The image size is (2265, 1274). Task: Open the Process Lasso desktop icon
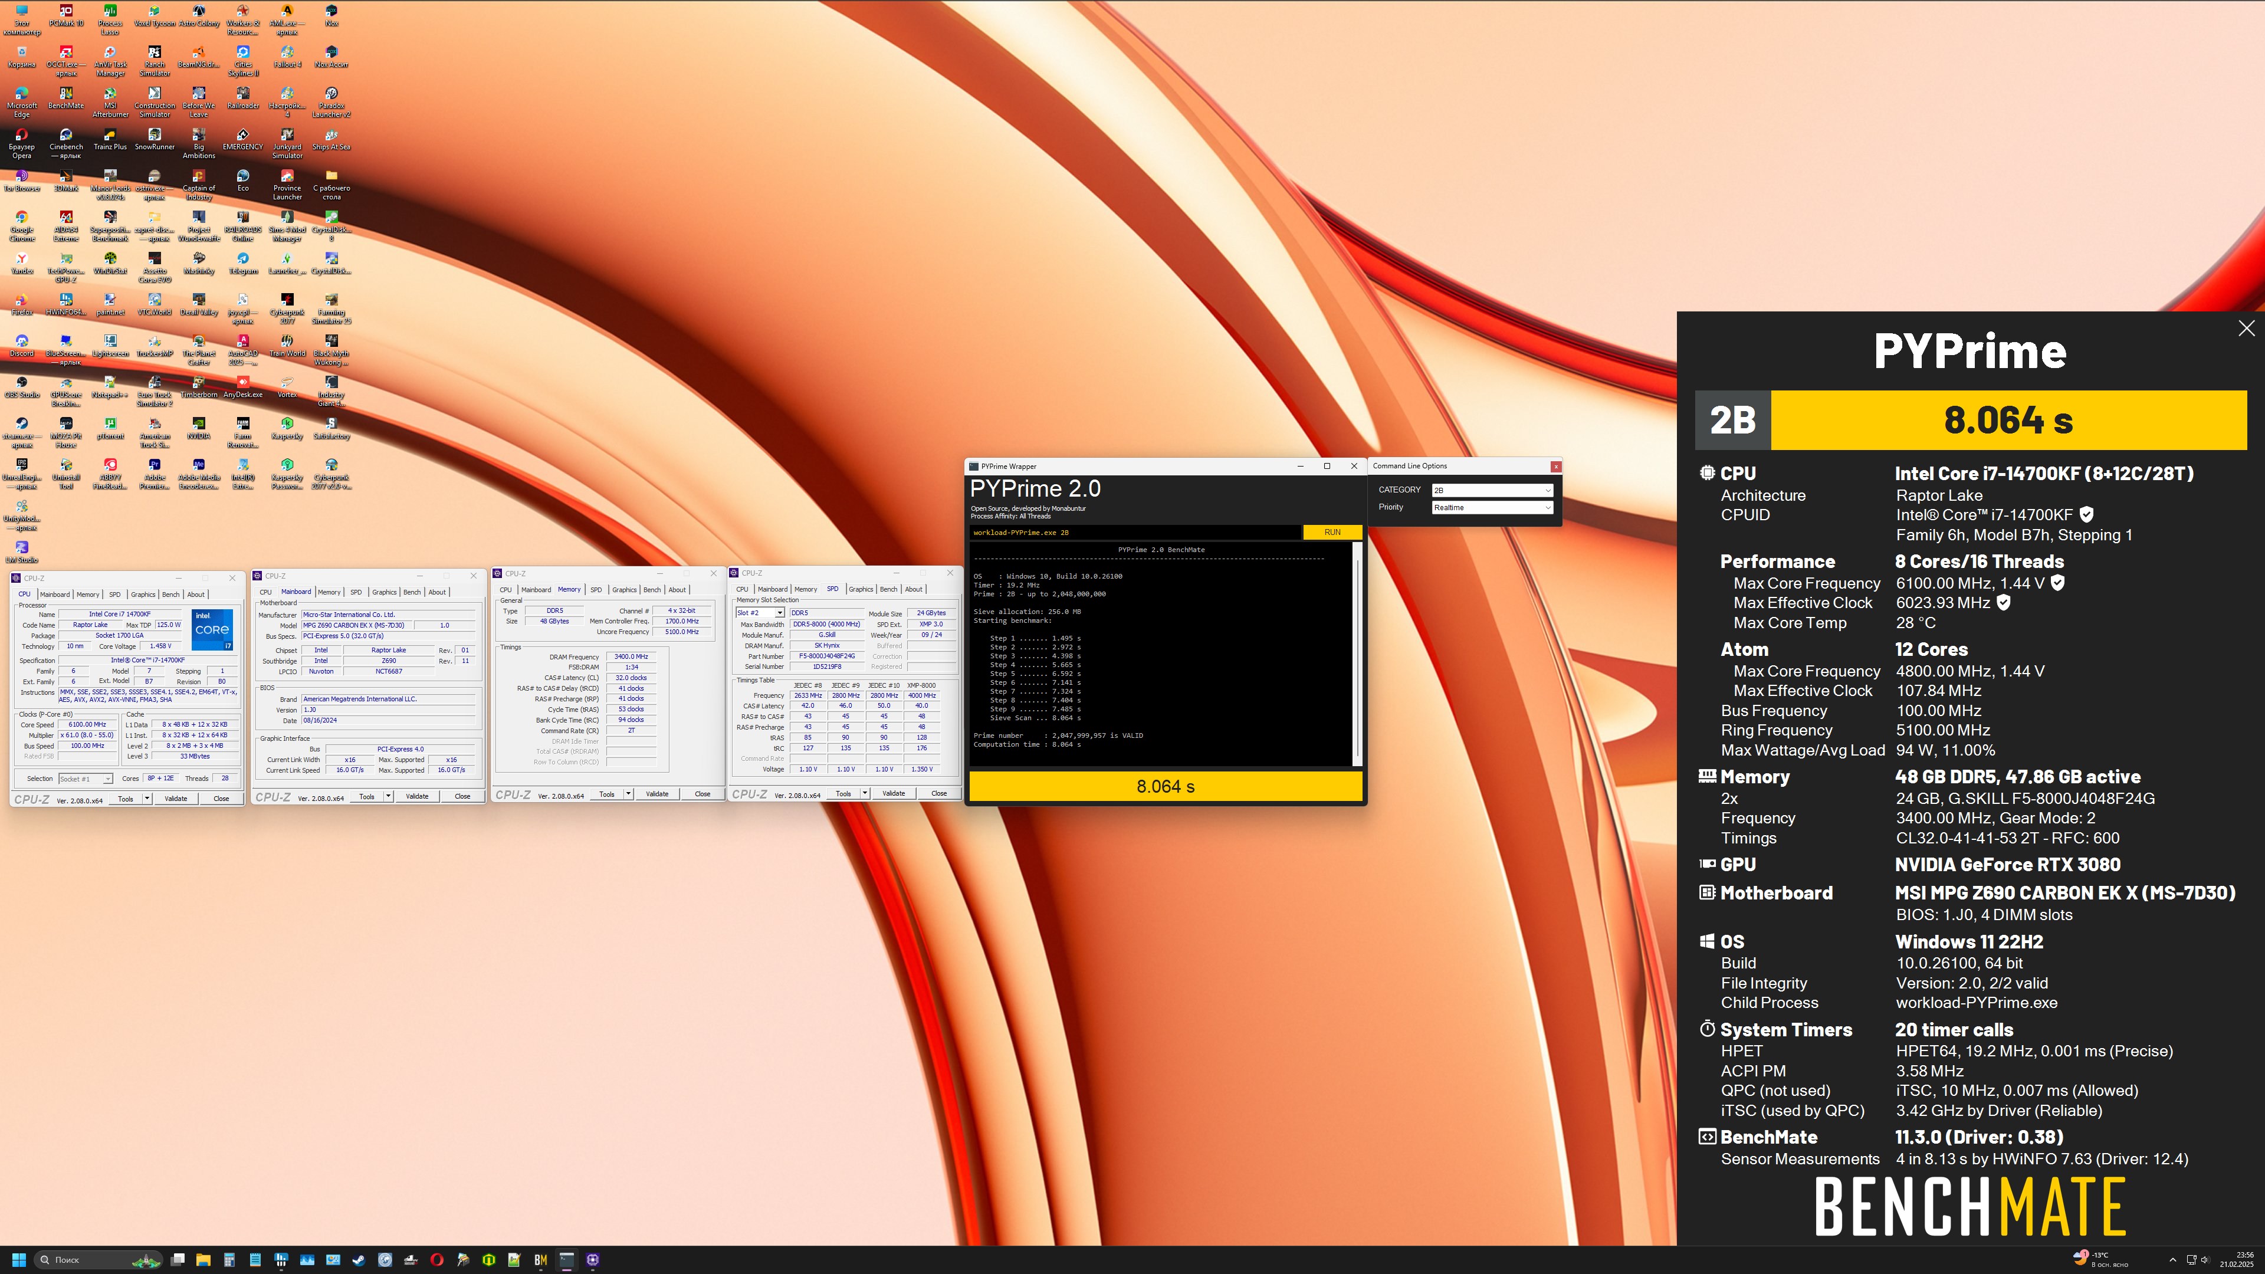tap(110, 19)
